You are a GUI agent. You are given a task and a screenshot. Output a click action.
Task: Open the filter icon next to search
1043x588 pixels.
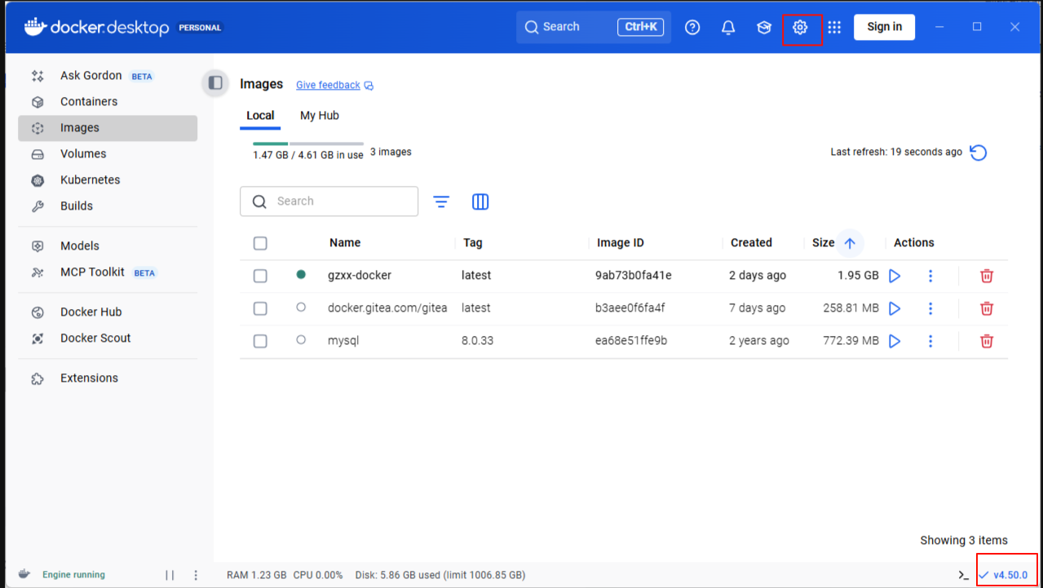(441, 201)
